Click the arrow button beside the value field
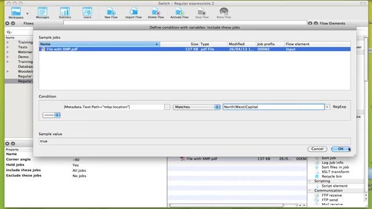The image size is (372, 209). pos(327,107)
